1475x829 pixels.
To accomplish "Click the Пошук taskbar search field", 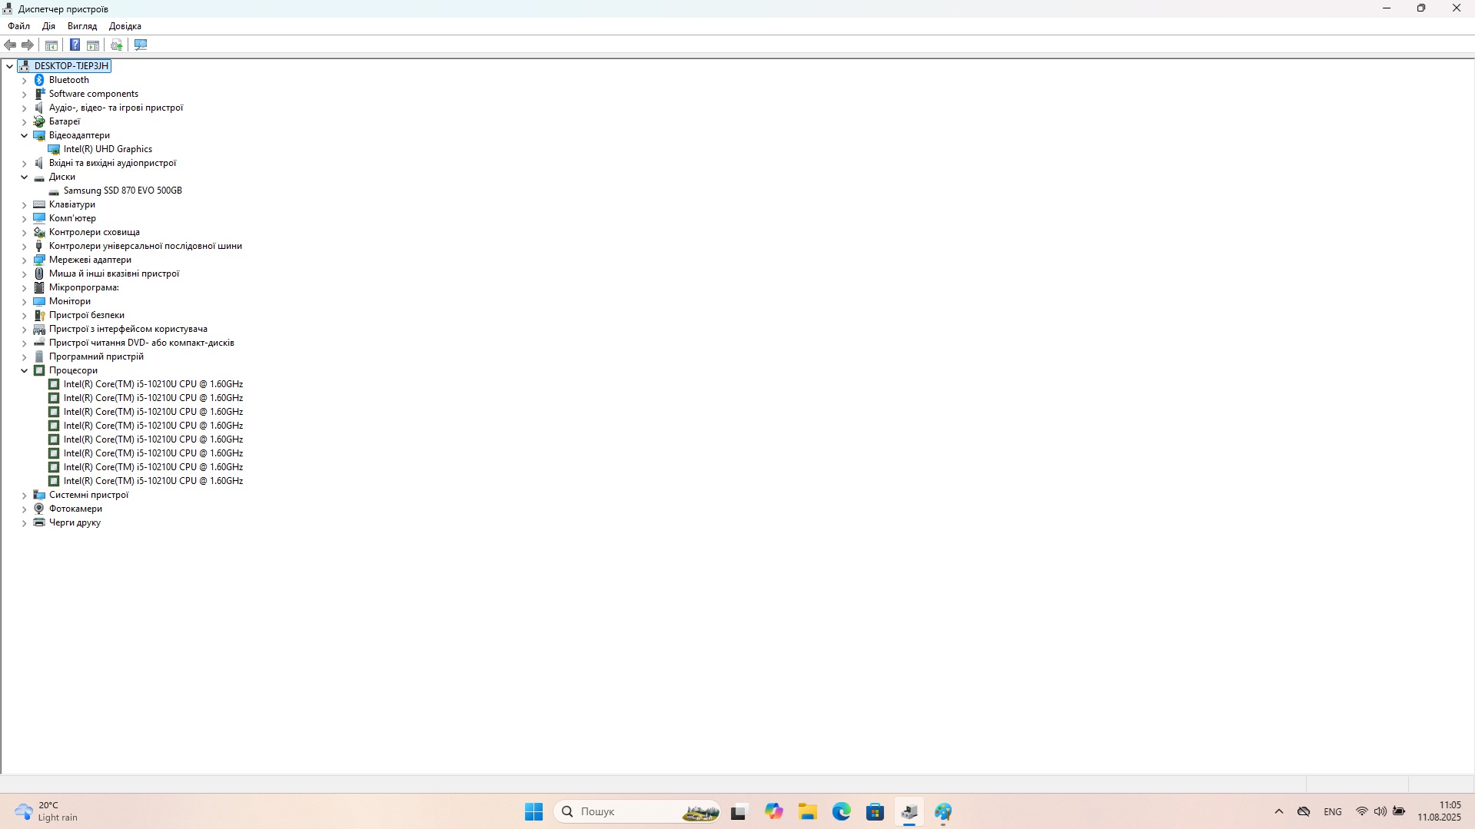I will point(637,811).
